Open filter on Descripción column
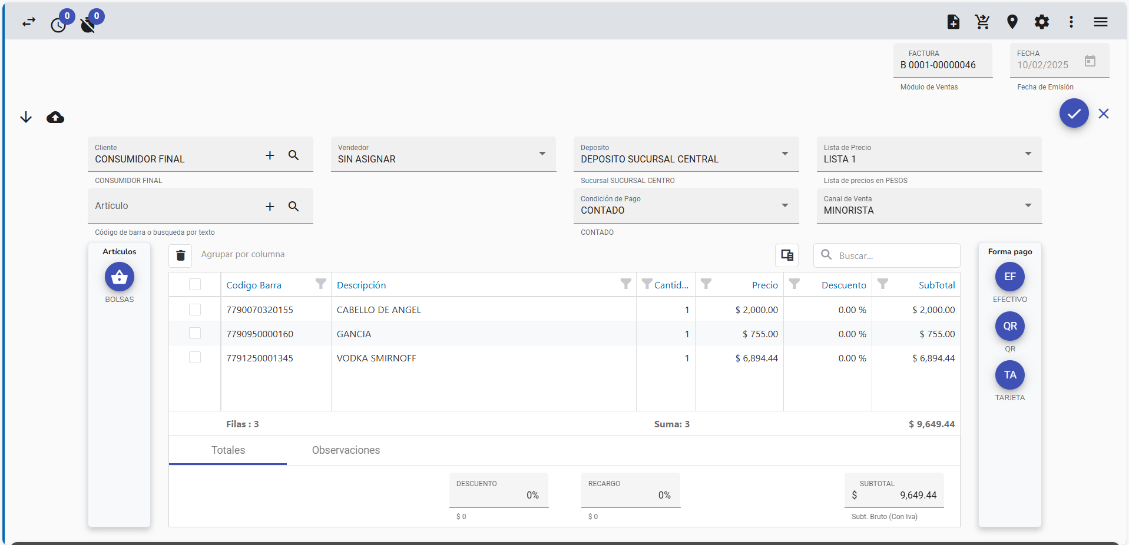The height and width of the screenshot is (545, 1129). (626, 284)
